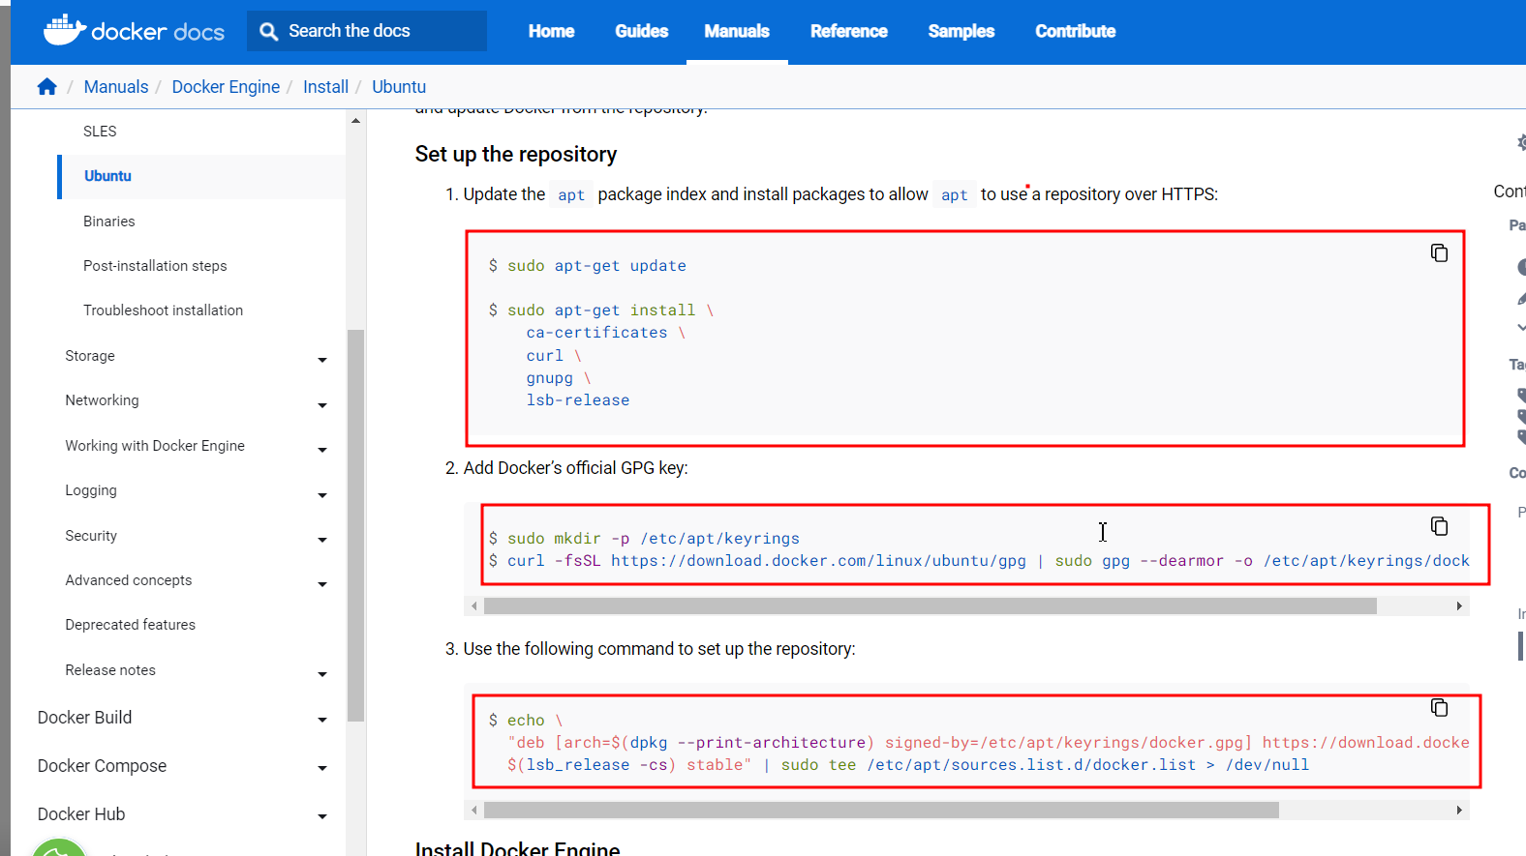Click the sidebar vertical scrollbar thumb

point(355,525)
